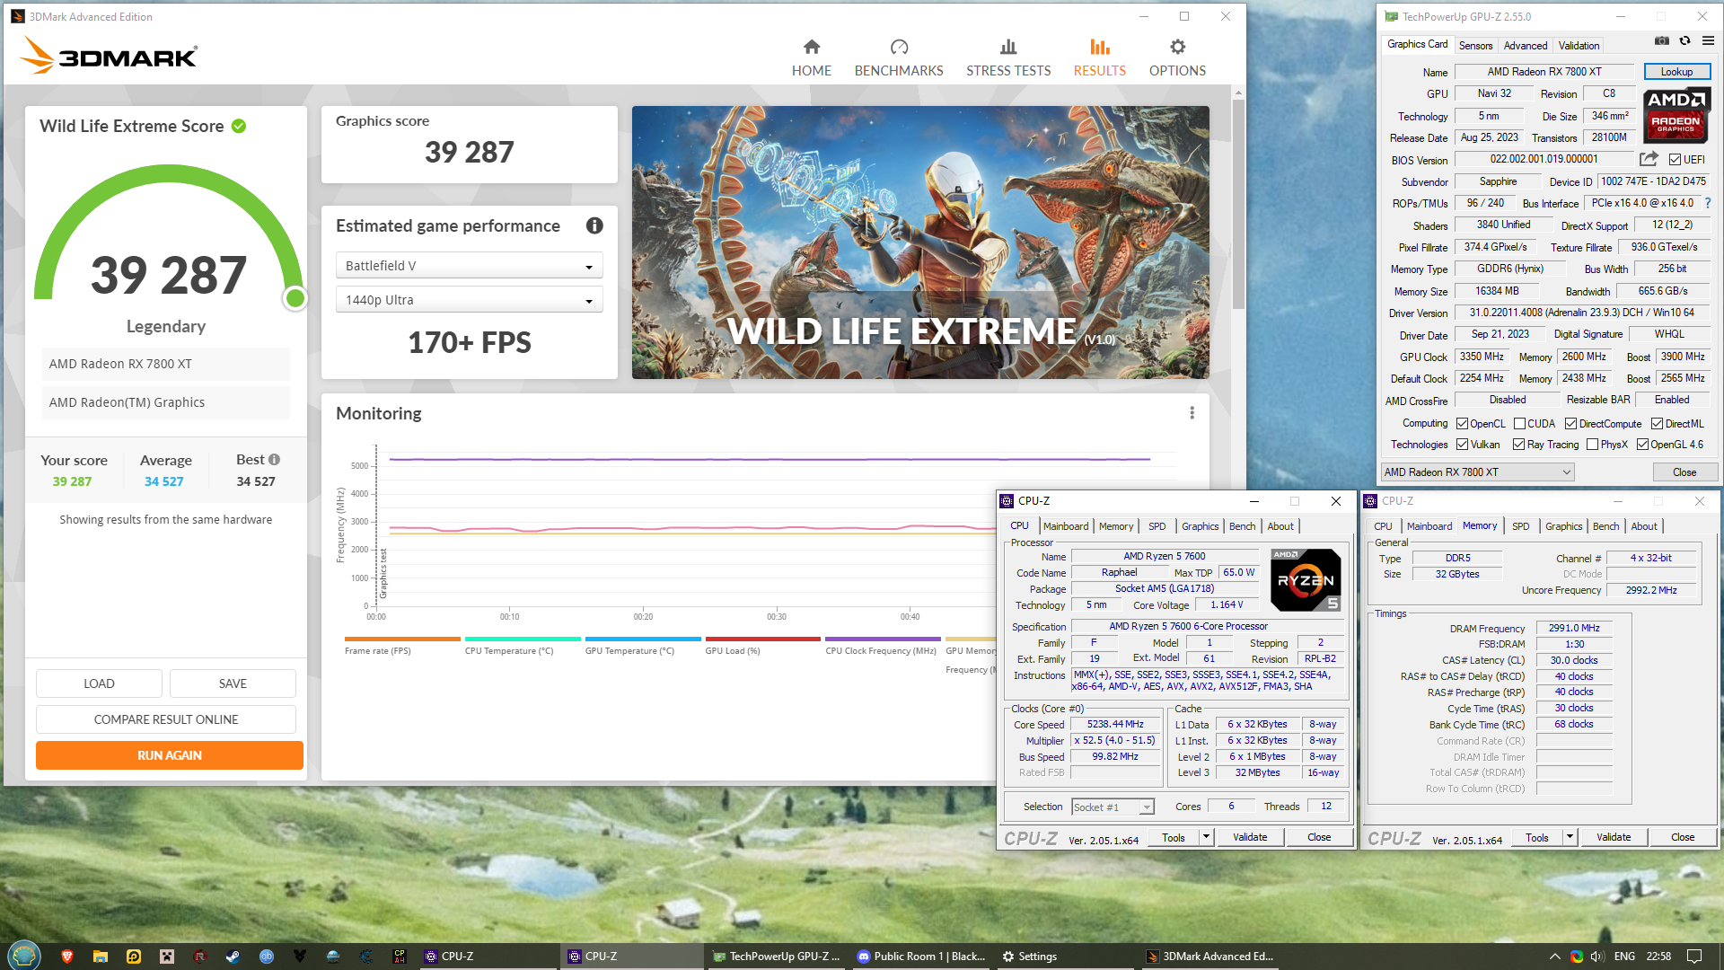This screenshot has height=970, width=1724.
Task: Take a GPU-Z screenshot with the camera icon
Action: [x=1662, y=41]
